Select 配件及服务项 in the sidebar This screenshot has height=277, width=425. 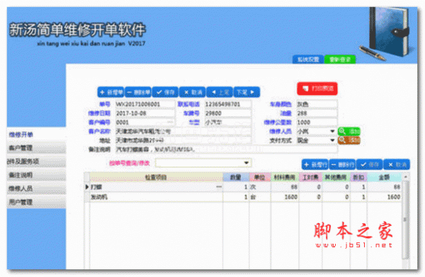coord(36,162)
